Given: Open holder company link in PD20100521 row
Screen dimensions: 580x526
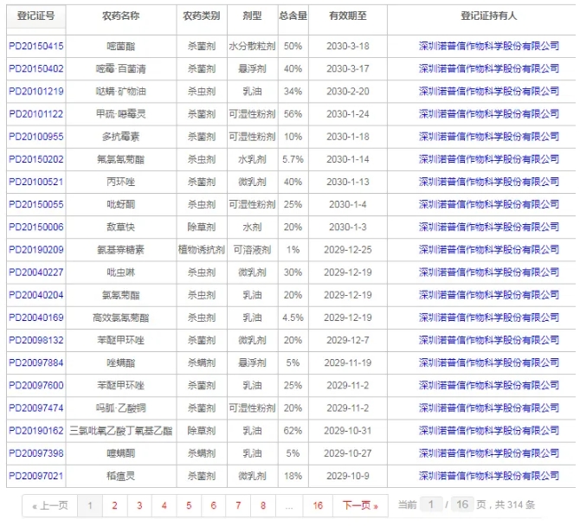Looking at the screenshot, I should pos(488,182).
